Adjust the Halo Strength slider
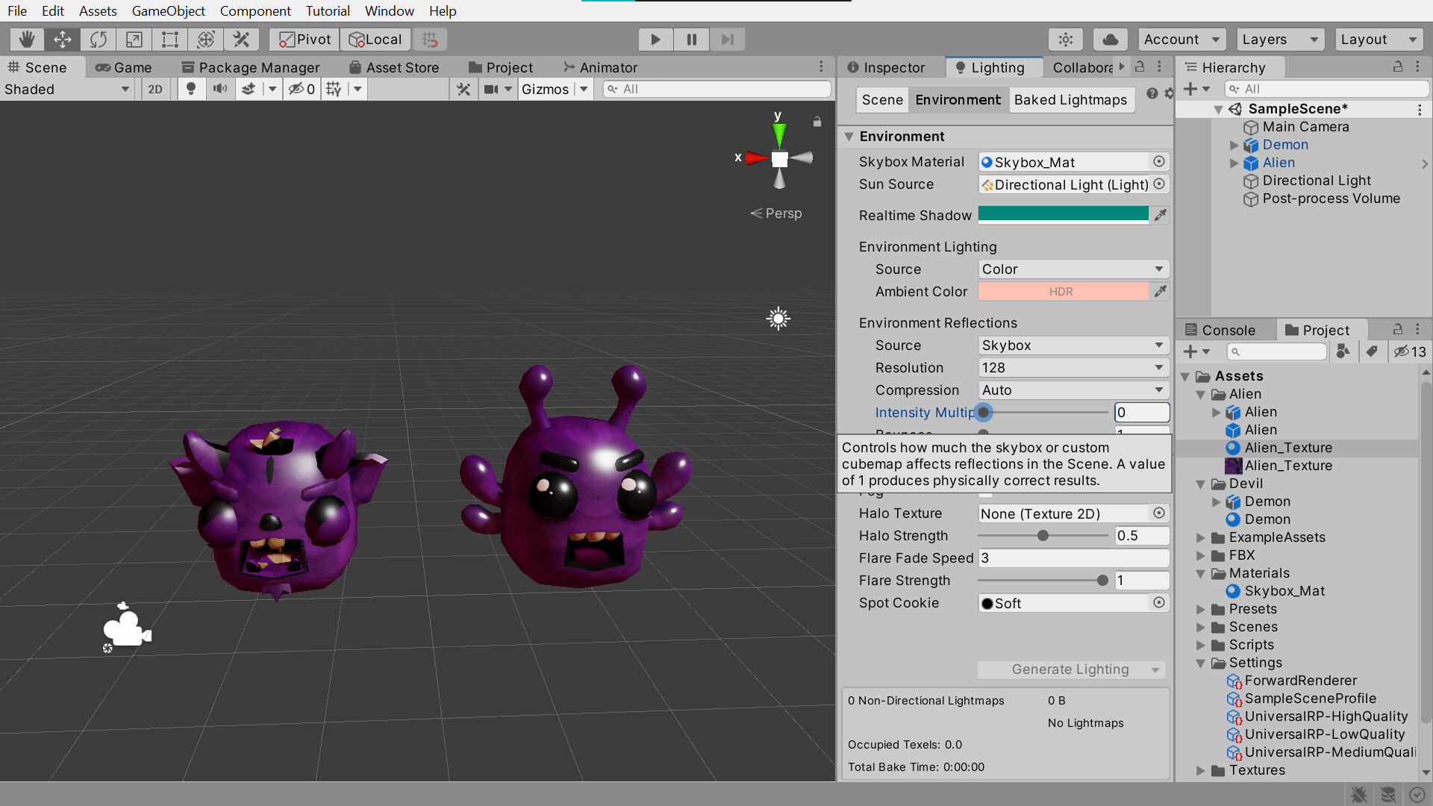1433x806 pixels. [x=1043, y=535]
